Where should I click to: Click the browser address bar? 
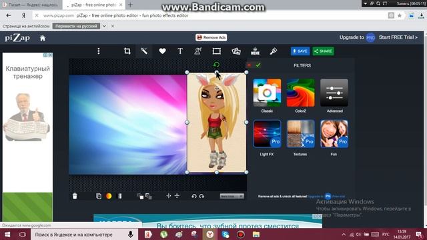[x=212, y=15]
